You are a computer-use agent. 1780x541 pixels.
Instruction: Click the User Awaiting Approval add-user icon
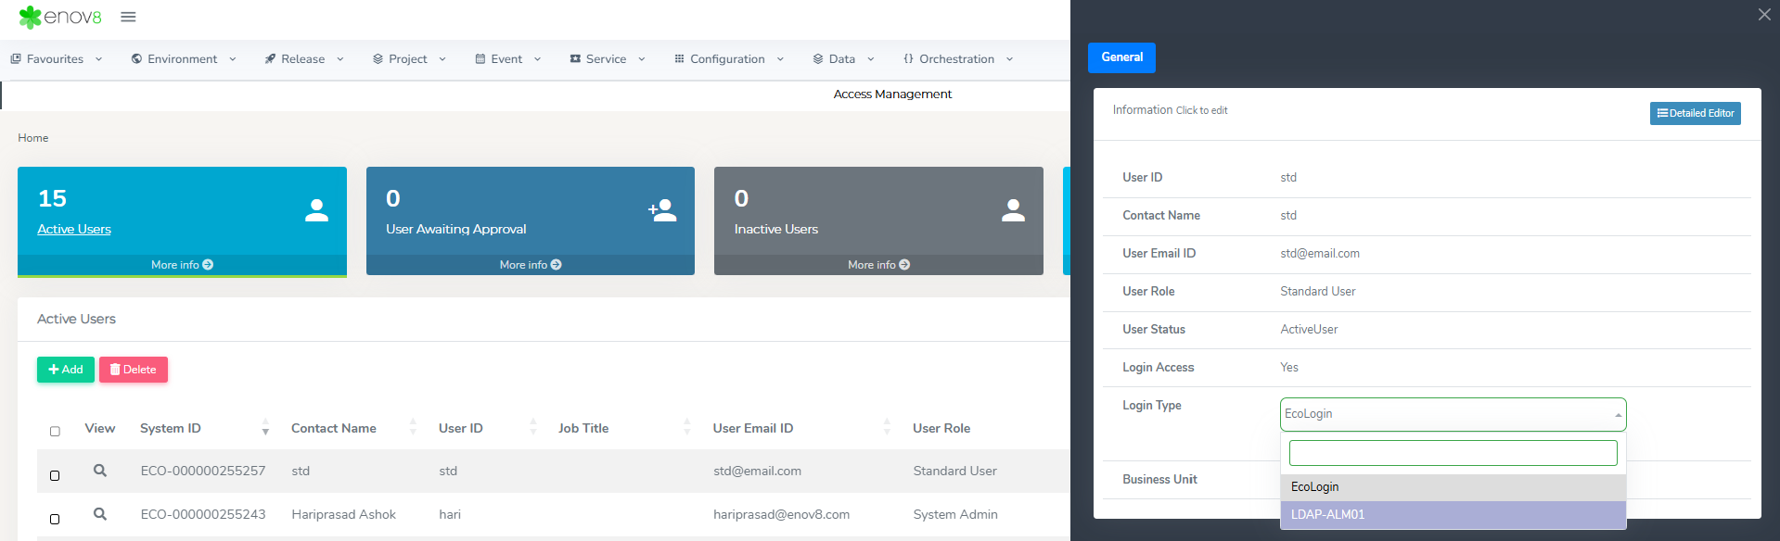click(662, 210)
